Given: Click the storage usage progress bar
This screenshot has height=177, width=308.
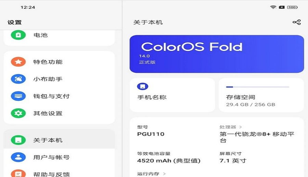Looking at the screenshot, I should 257,87.
